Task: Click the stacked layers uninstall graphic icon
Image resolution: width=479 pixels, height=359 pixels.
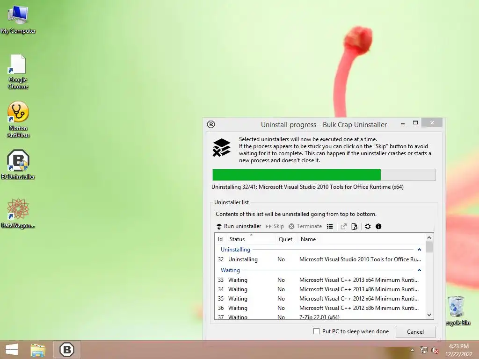Action: 221,147
